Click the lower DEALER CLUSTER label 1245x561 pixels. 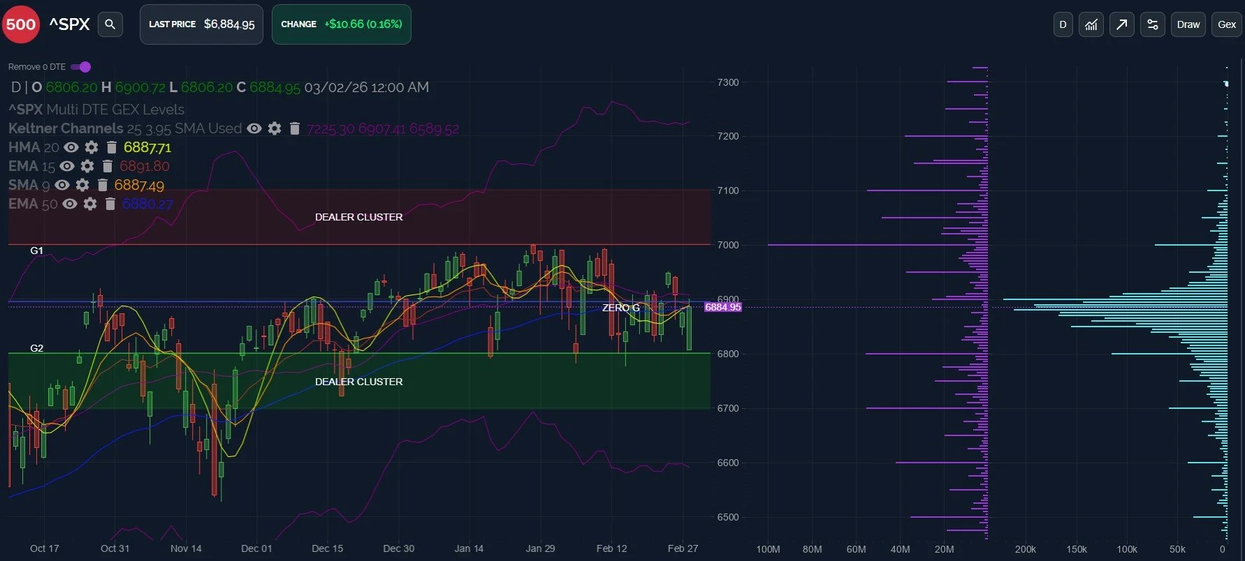(x=358, y=382)
